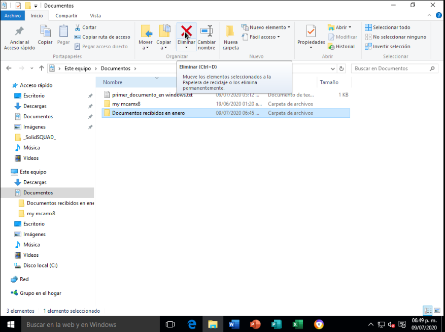
Task: Click Invertir selección option
Action: 388,46
